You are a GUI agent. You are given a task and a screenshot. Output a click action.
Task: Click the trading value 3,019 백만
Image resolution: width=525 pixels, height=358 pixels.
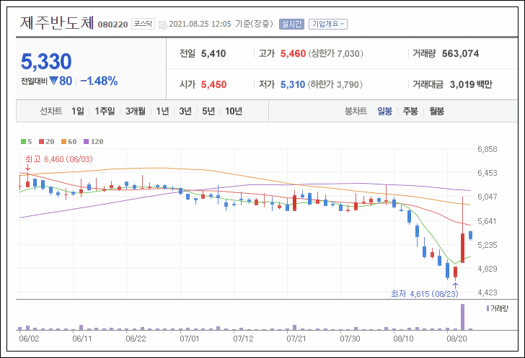tap(471, 85)
